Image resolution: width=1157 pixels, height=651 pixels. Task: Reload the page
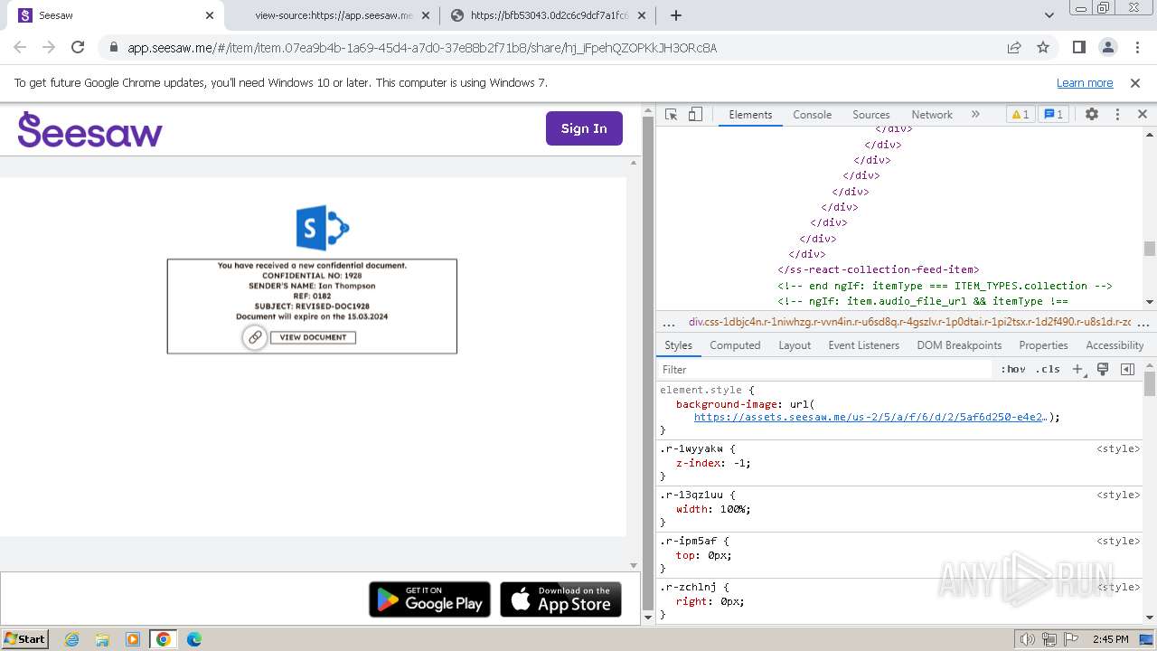click(x=78, y=47)
